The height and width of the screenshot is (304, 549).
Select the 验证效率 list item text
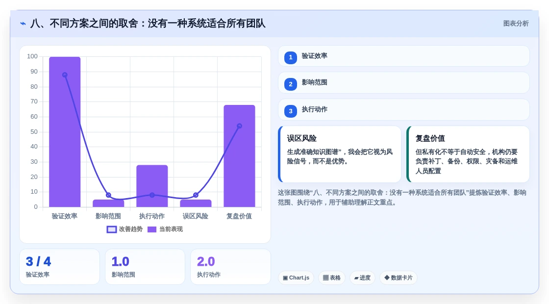314,56
